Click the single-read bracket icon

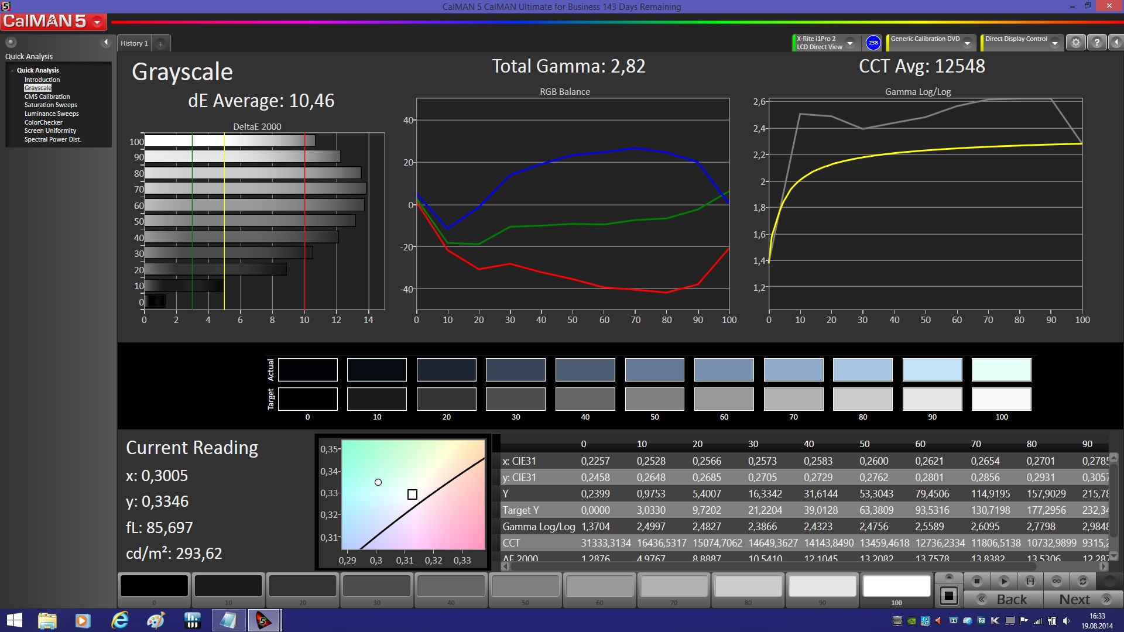(1030, 581)
